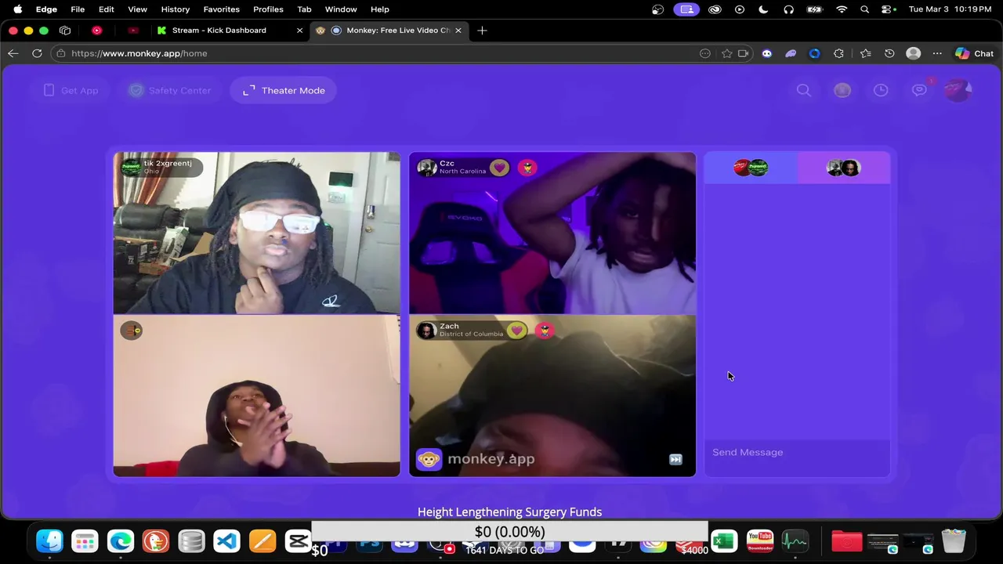The height and width of the screenshot is (564, 1003).
Task: Open YouTube Downloader from Dock
Action: point(759,541)
